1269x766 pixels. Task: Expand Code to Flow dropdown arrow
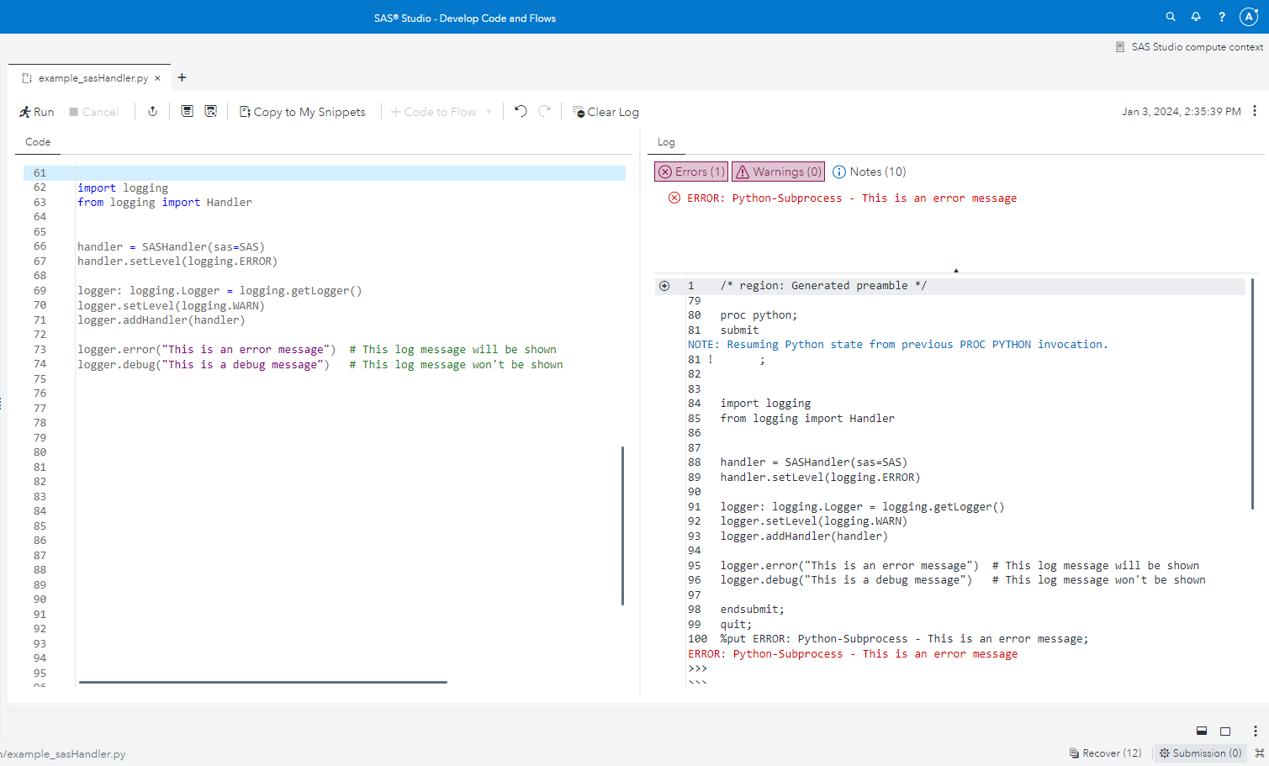(489, 112)
